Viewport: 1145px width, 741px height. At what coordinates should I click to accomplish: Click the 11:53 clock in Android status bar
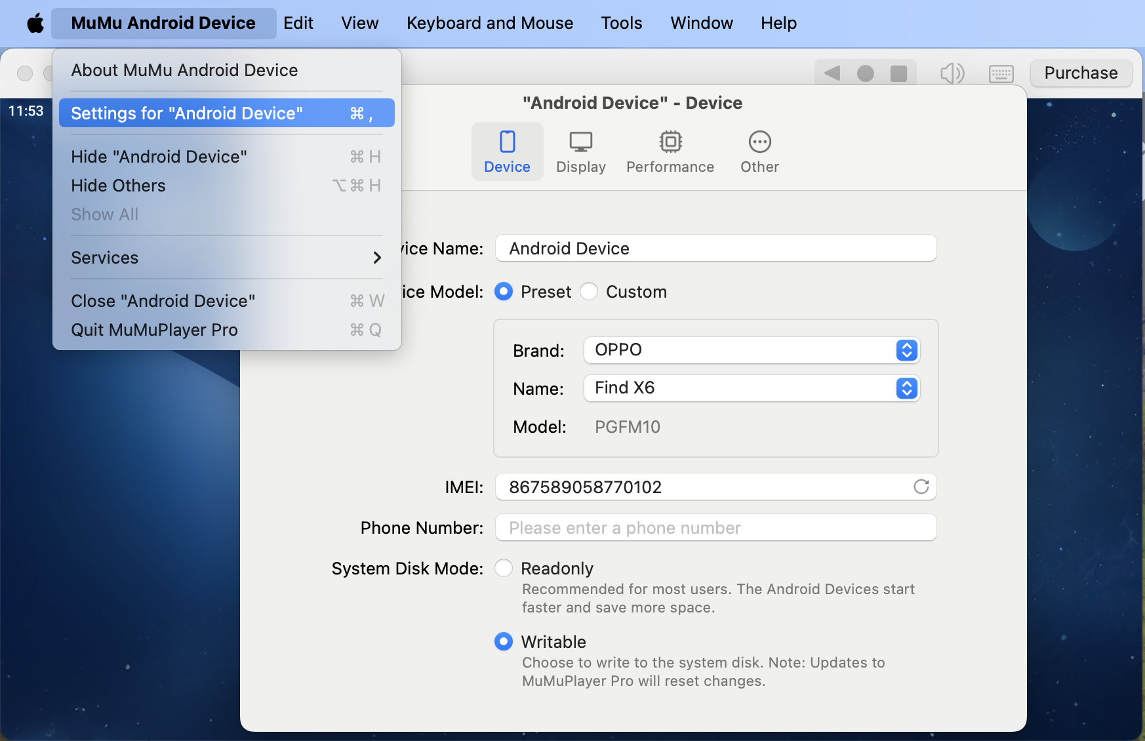tap(26, 111)
